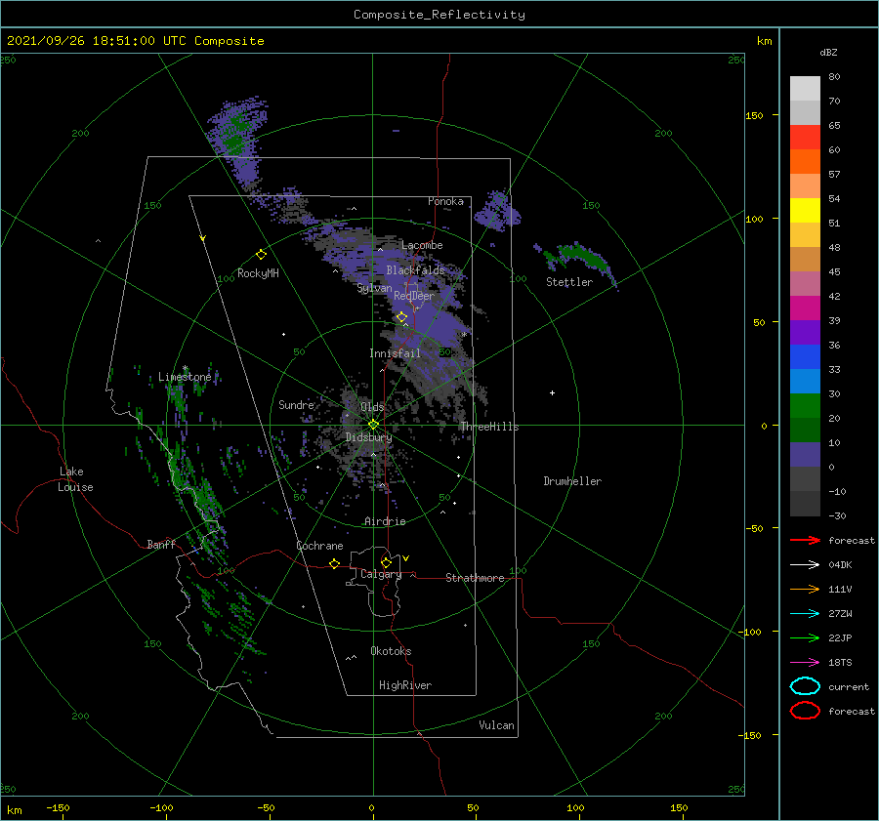
Task: Click the green radar echo near Stettler
Action: tap(583, 257)
